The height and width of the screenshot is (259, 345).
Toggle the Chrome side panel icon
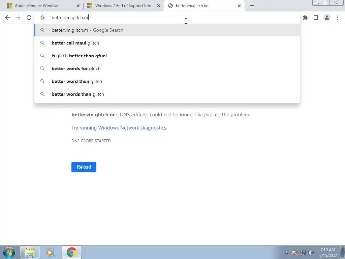click(316, 18)
